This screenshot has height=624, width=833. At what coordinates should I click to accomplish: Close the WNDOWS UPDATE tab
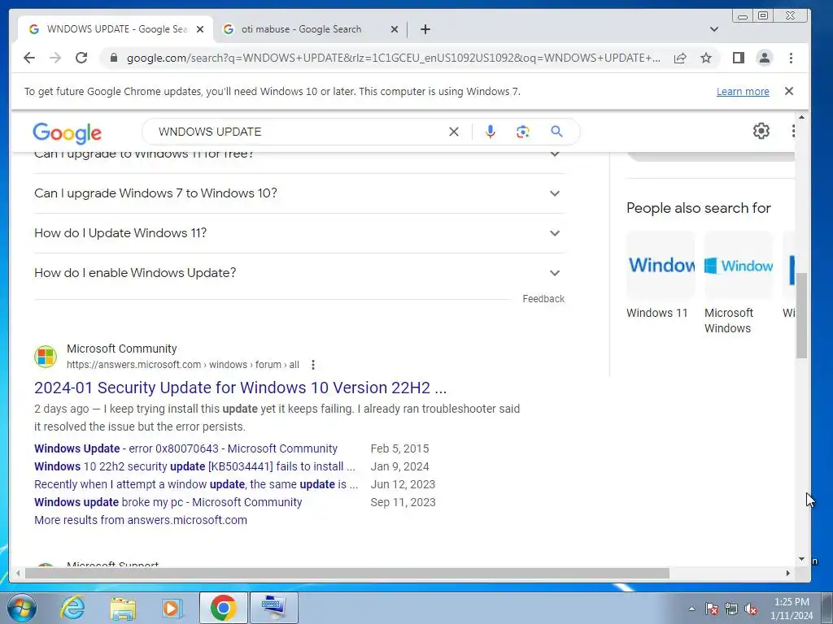(x=200, y=29)
